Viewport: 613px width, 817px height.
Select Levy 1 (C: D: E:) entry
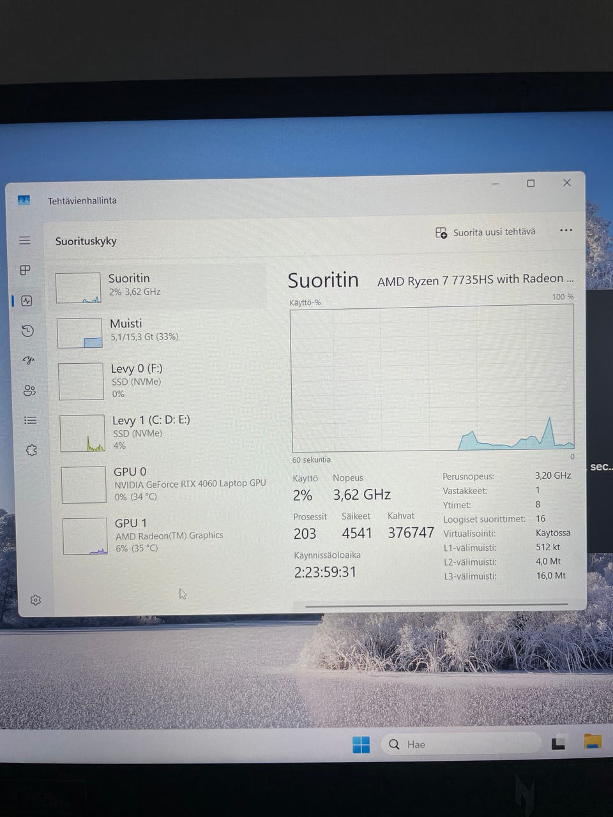162,432
